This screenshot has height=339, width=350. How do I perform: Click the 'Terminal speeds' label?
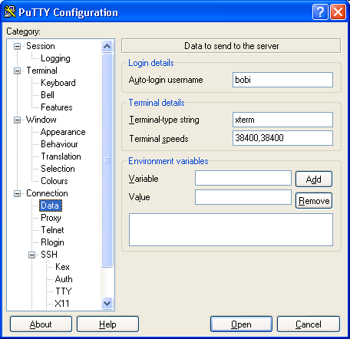point(159,139)
